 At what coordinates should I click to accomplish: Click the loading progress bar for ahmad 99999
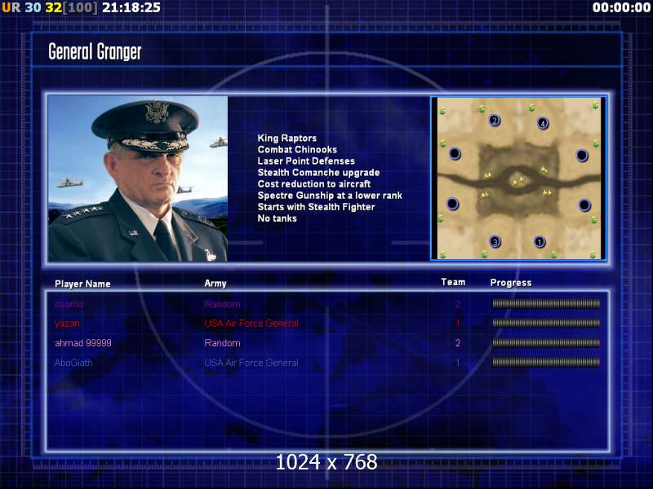tap(546, 342)
